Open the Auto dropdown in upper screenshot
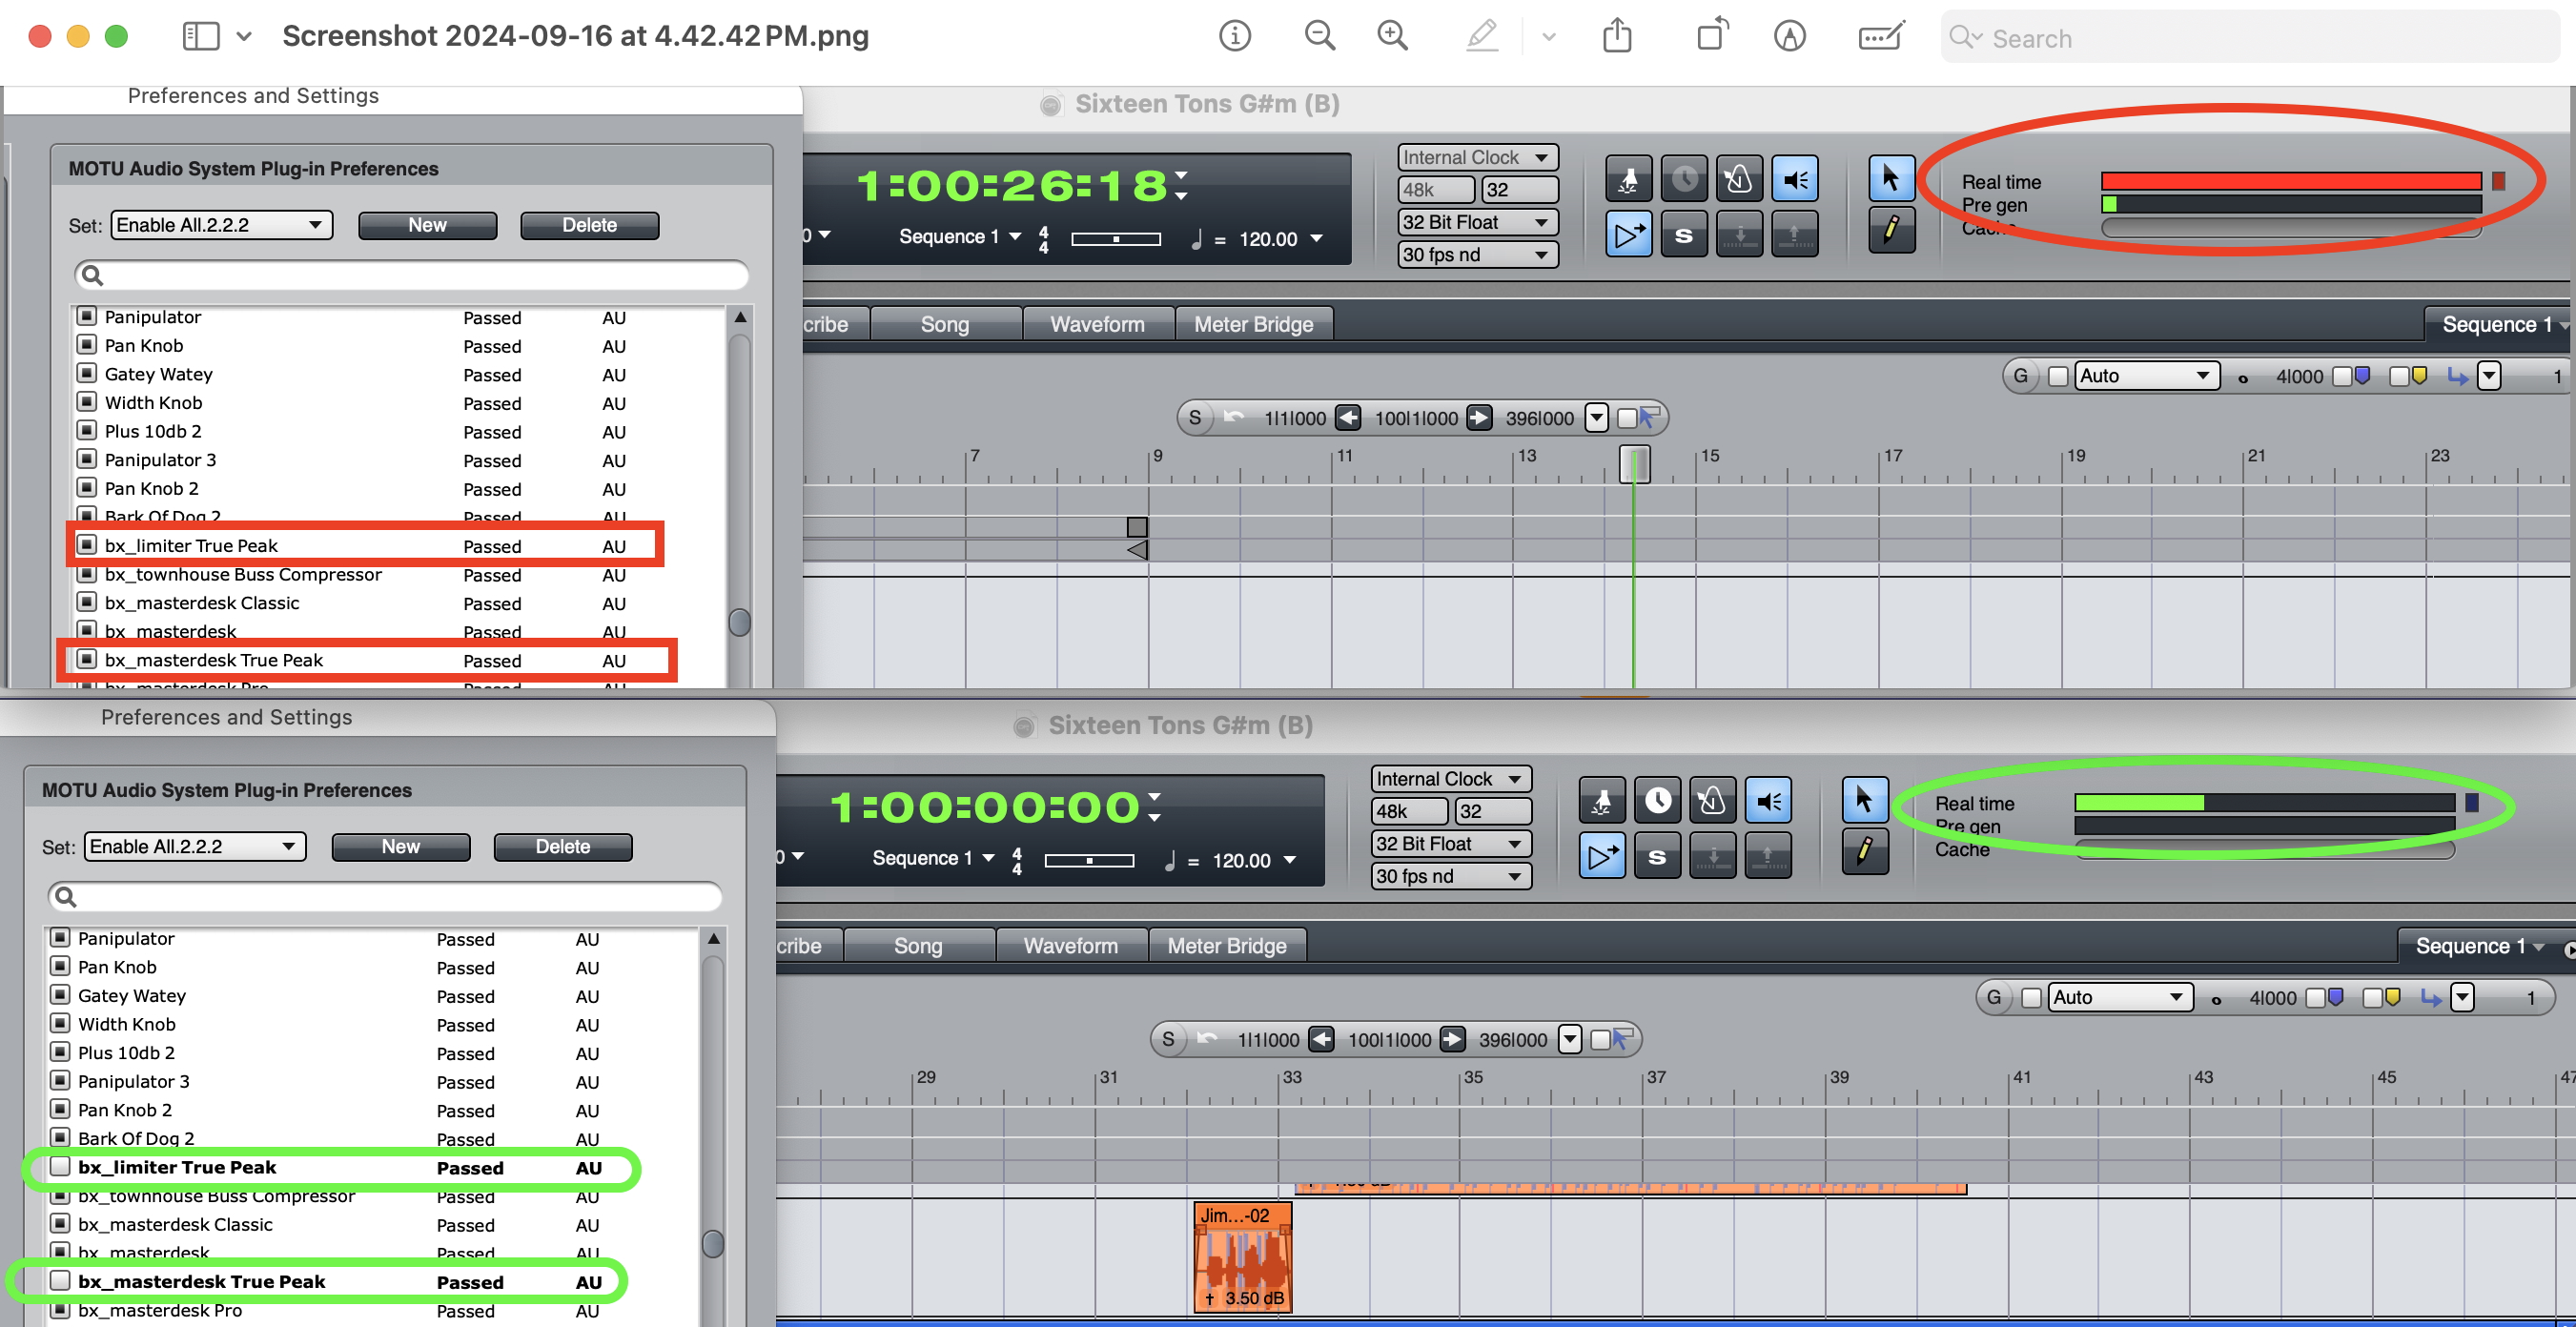 [2146, 376]
